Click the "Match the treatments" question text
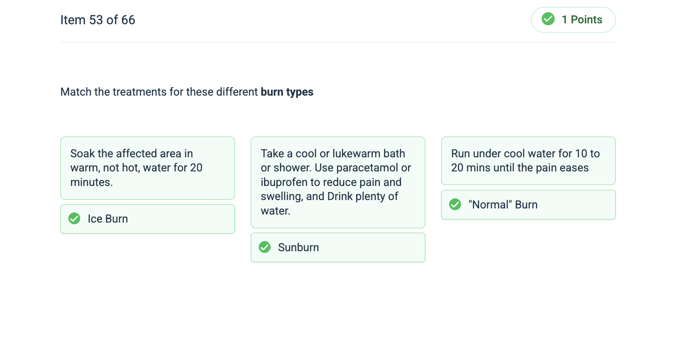Screen dimensions: 677x364 [x=159, y=92]
